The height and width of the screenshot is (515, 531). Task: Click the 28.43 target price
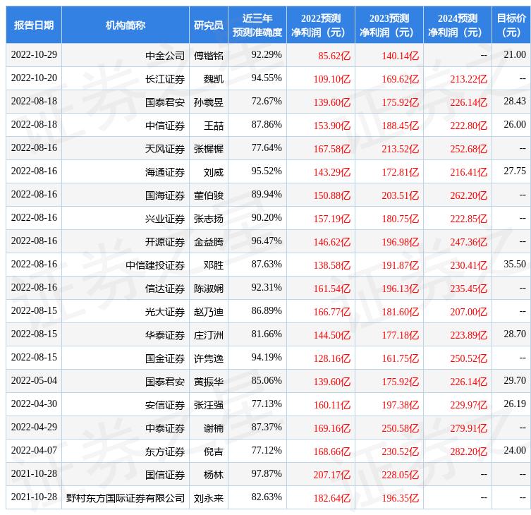[x=515, y=101]
